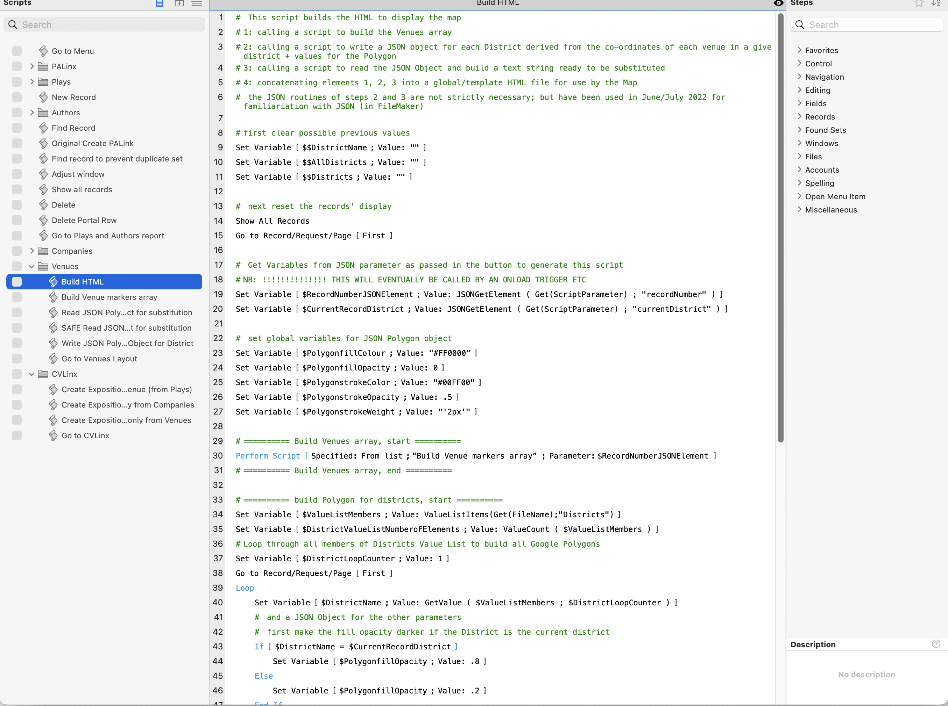Click the favorites star icon in Steps panel
This screenshot has width=948, height=706.
tap(919, 3)
